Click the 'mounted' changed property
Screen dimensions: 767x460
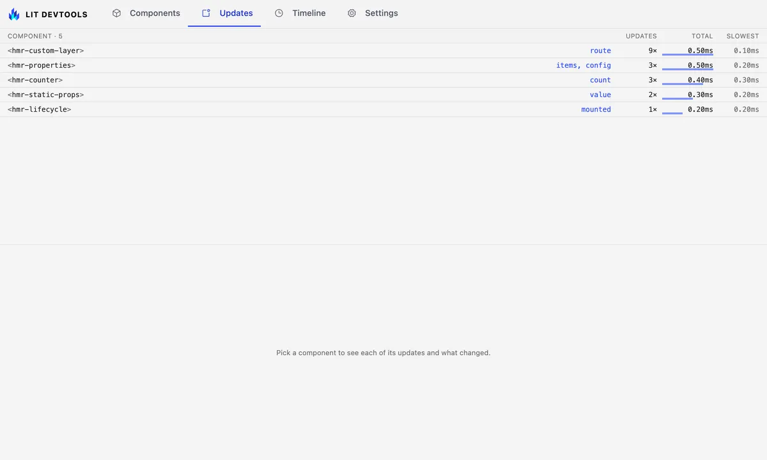coord(596,109)
